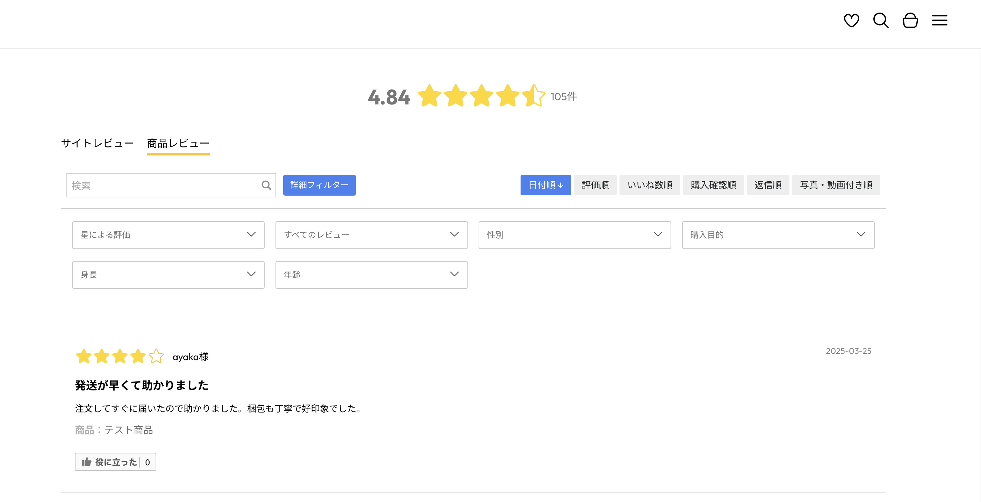Click the overall rating stars
The height and width of the screenshot is (502, 981).
[481, 96]
